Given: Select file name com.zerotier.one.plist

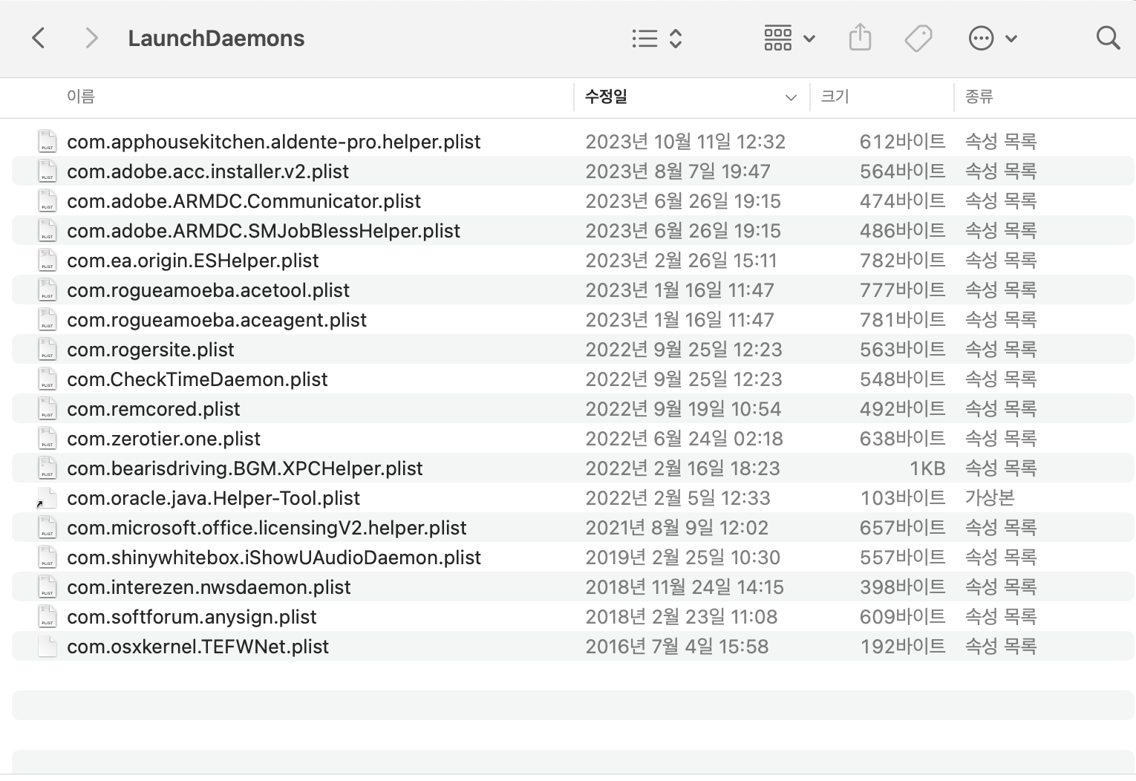Looking at the screenshot, I should coord(163,439).
